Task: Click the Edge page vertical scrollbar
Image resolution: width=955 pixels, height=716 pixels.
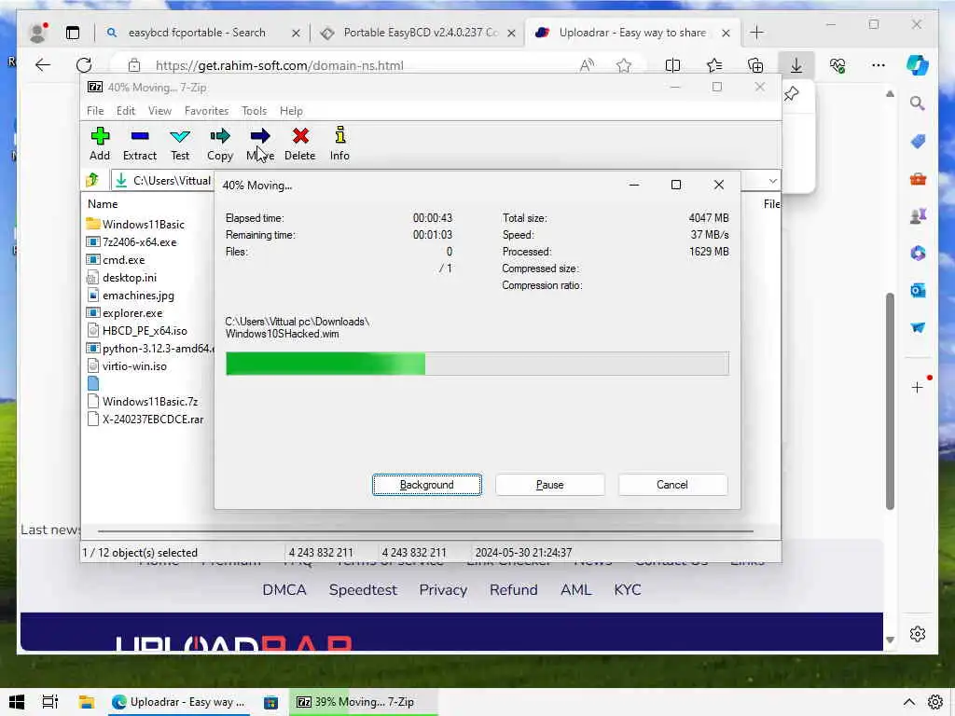Action: click(890, 401)
